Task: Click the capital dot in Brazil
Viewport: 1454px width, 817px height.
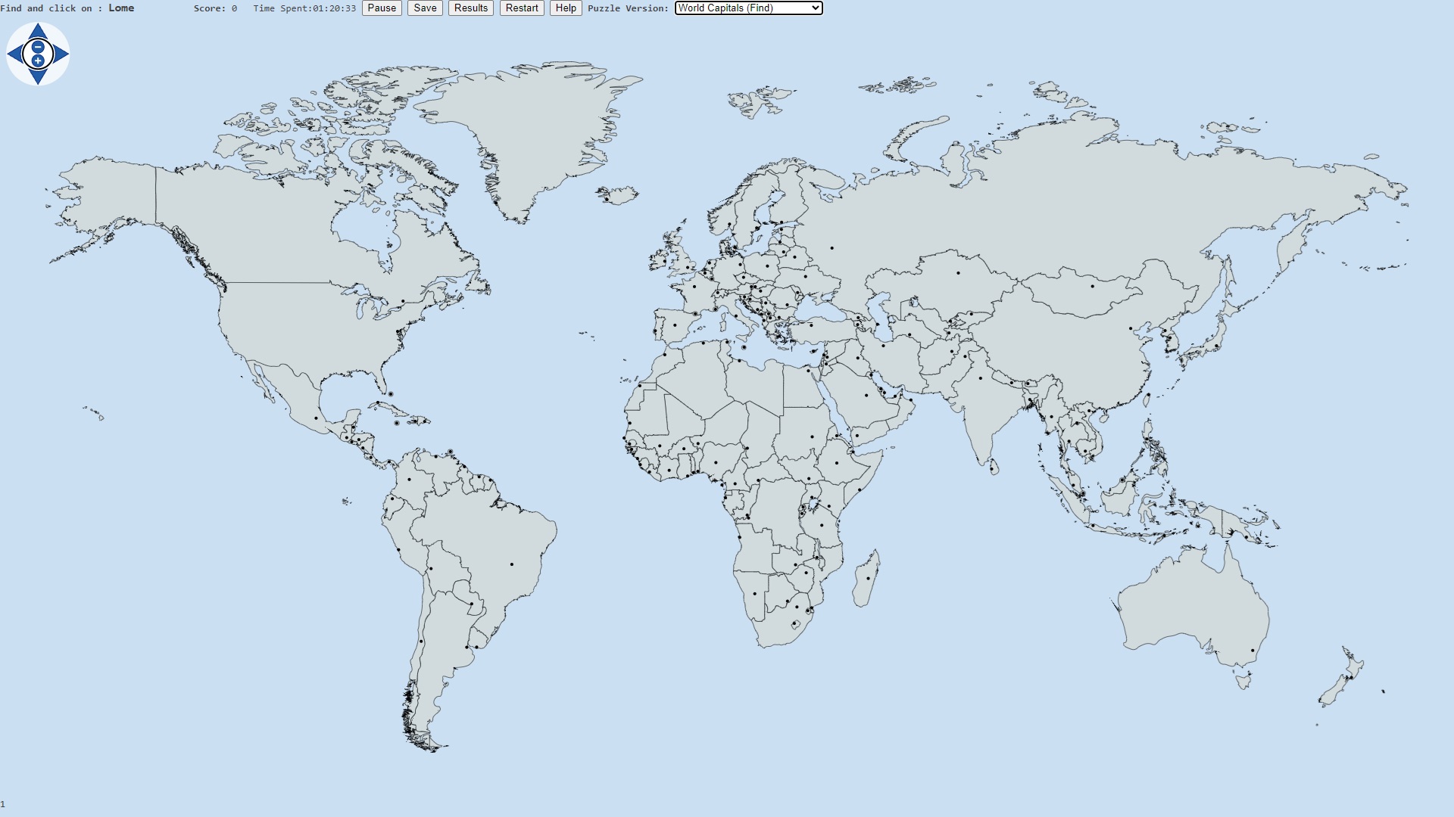Action: click(512, 564)
